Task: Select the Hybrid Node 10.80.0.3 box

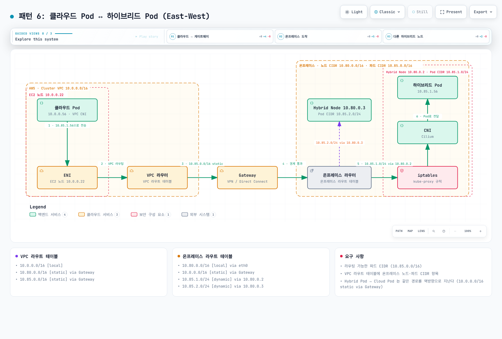Action: (x=339, y=110)
